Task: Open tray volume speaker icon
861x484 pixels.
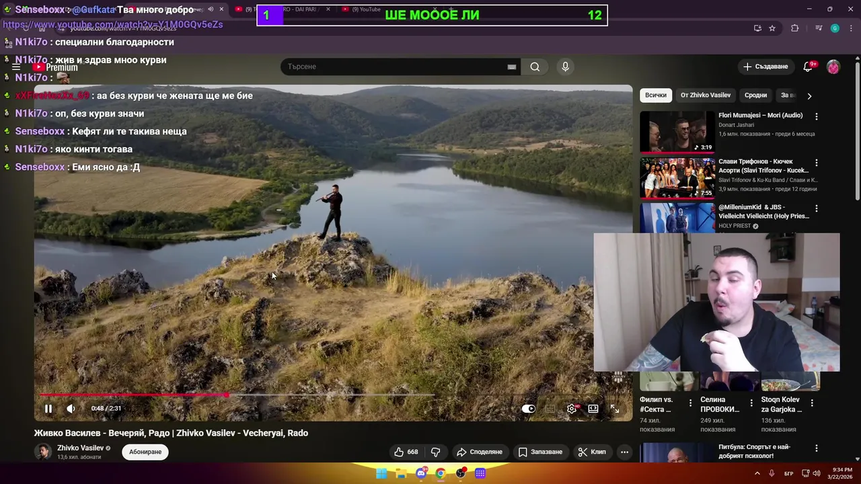Action: point(817,473)
